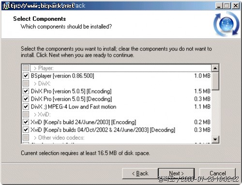Click the blue globe installer logo
This screenshot has height=185, width=242.
click(227, 24)
